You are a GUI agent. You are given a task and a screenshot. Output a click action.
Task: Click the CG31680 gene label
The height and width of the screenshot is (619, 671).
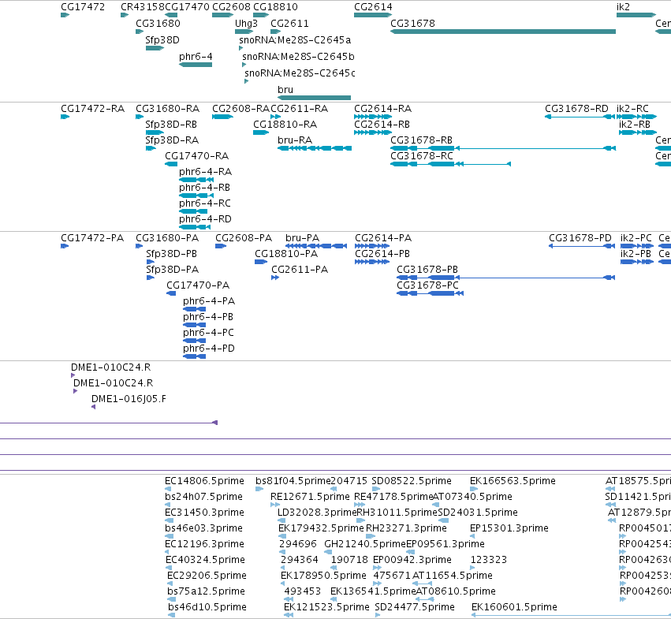coord(158,24)
